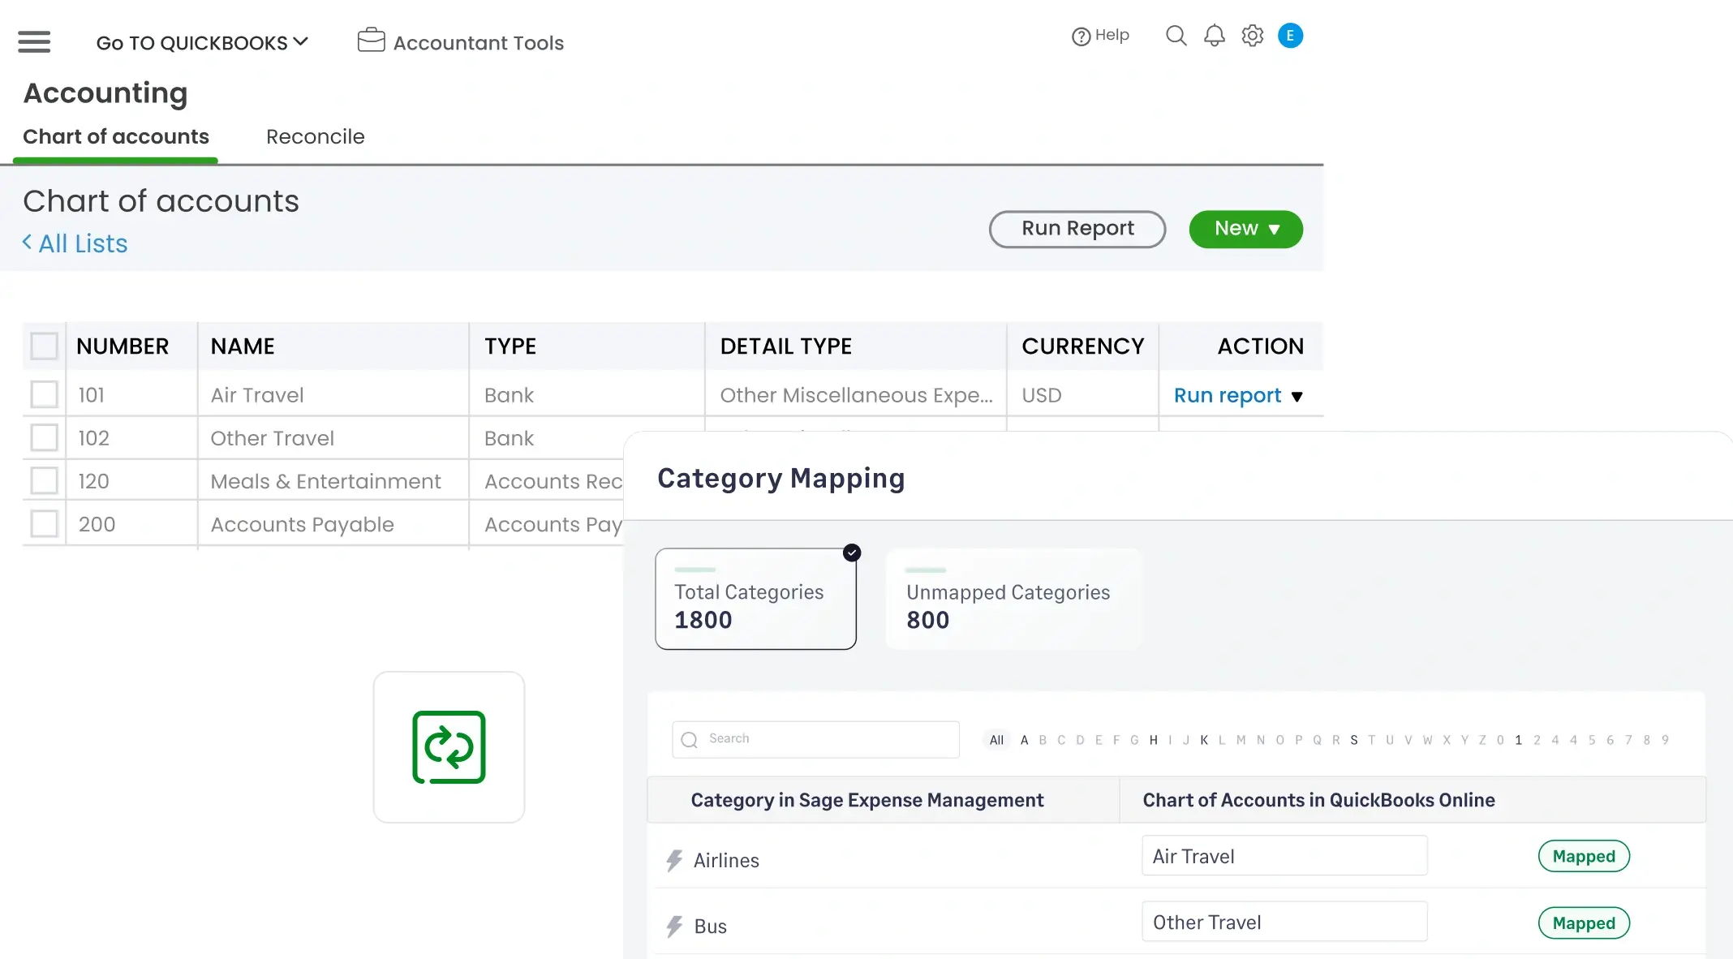1733x959 pixels.
Task: Click Mapped badge for Bus
Action: [x=1584, y=922]
